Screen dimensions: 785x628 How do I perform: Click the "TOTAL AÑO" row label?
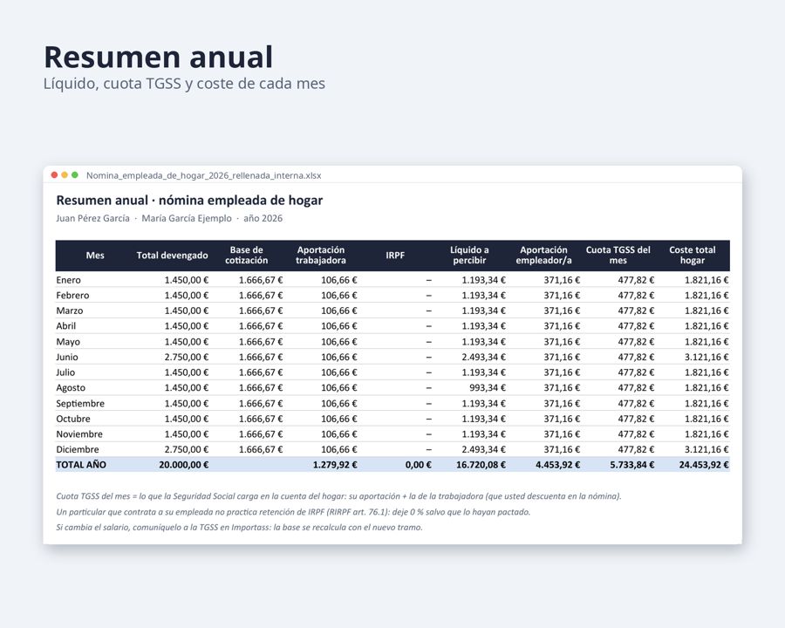pos(81,465)
